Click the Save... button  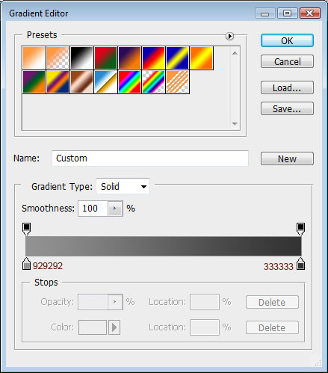[287, 108]
